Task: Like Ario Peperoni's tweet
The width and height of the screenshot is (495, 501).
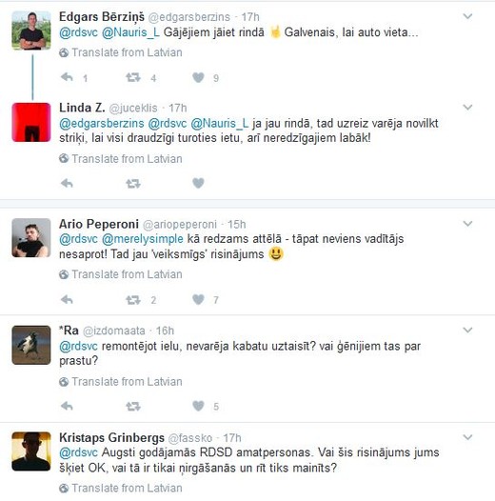Action: (198, 299)
